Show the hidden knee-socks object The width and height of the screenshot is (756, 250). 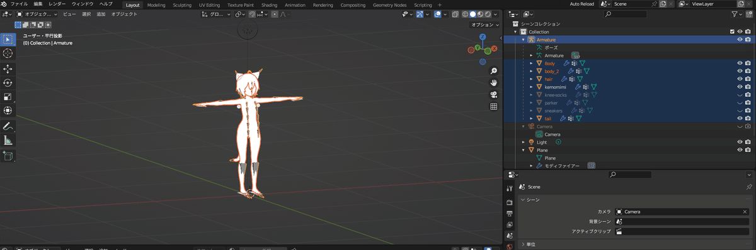pos(739,95)
